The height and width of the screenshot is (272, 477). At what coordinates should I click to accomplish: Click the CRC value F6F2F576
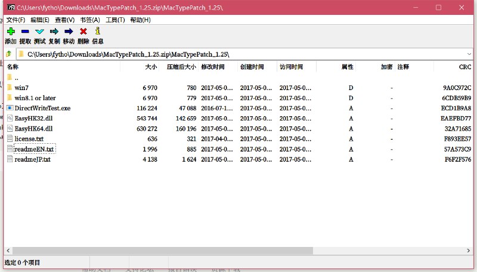click(458, 159)
